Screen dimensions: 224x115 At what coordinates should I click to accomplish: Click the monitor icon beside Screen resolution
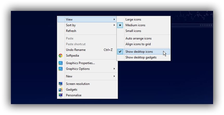(61, 84)
